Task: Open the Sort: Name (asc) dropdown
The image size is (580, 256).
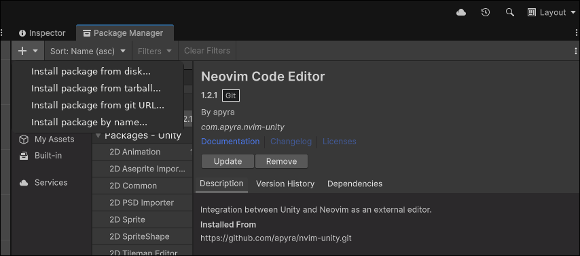Action: click(x=88, y=51)
